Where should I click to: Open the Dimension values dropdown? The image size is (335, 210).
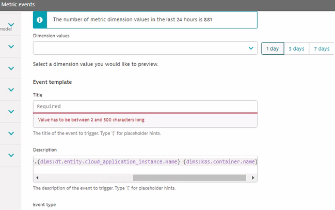click(x=145, y=48)
